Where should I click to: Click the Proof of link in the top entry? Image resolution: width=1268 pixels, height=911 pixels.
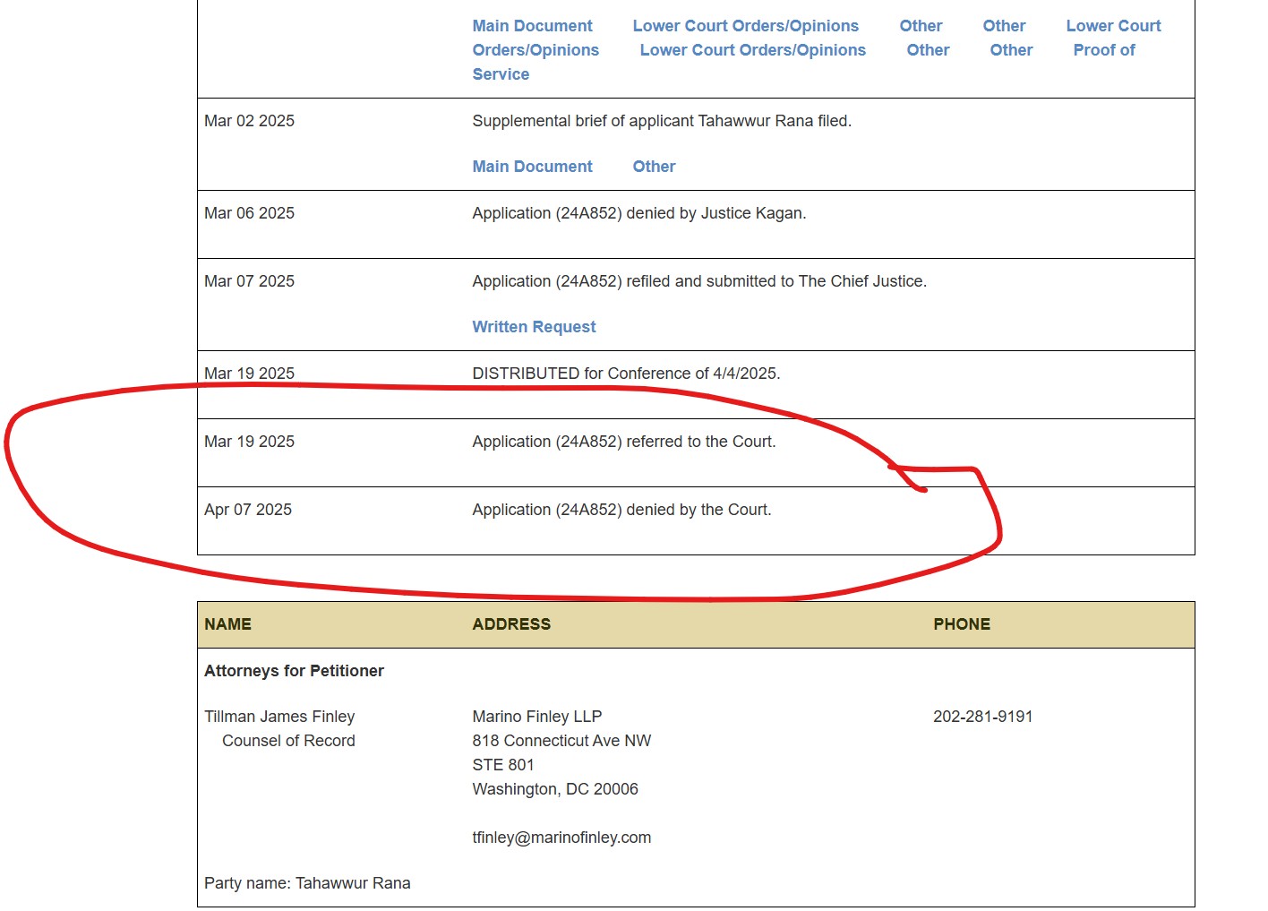point(1103,50)
